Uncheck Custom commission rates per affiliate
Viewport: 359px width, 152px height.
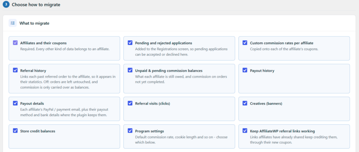click(x=245, y=42)
